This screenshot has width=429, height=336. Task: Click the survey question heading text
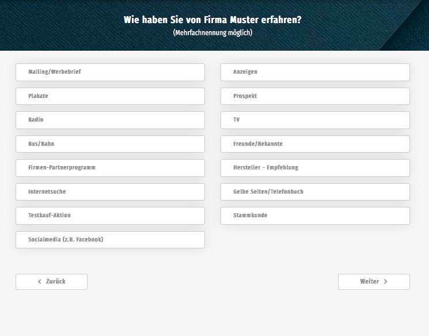coord(212,20)
